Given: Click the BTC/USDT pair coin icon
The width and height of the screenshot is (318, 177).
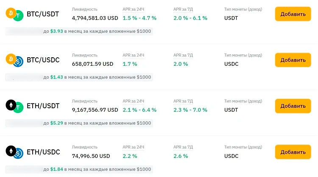Looking at the screenshot, I should coord(14,14).
